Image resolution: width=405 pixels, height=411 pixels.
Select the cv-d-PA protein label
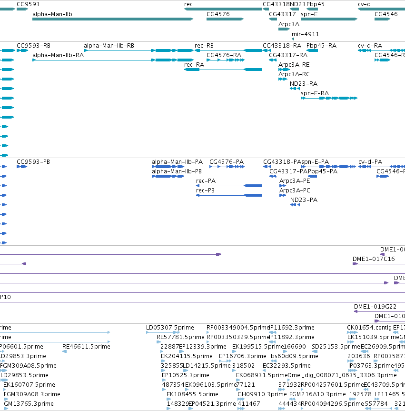click(370, 162)
